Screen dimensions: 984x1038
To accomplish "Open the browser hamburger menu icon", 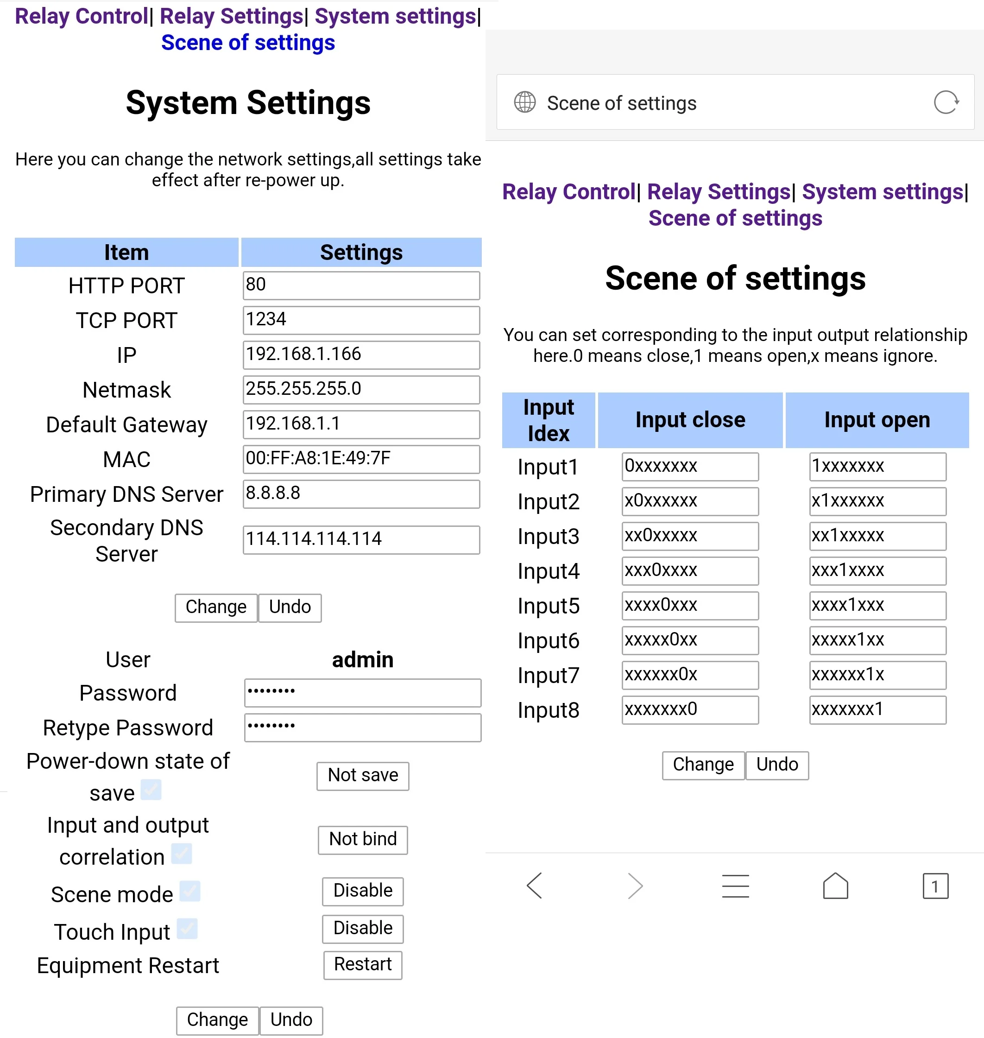I will click(x=735, y=886).
